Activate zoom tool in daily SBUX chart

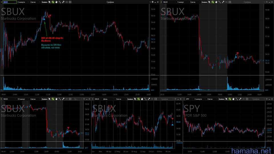pyautogui.click(x=138, y=99)
